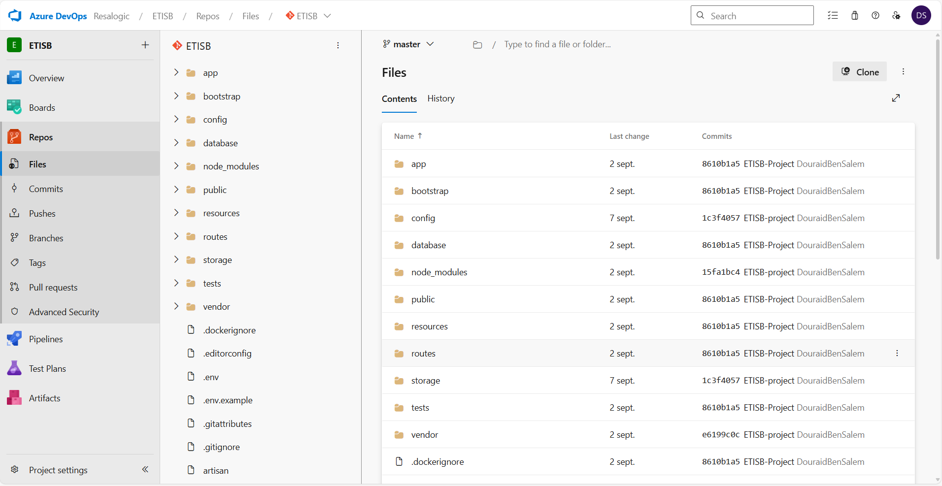The height and width of the screenshot is (486, 942).
Task: Click the Pushes icon in sidebar
Action: click(15, 213)
